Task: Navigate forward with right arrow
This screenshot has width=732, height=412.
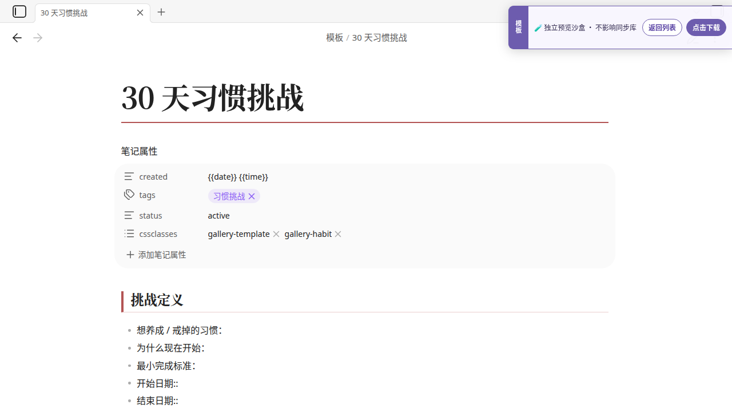Action: click(x=38, y=38)
